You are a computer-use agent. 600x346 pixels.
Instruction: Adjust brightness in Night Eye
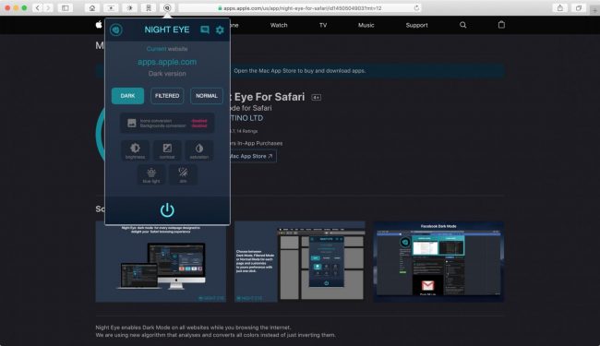(135, 150)
